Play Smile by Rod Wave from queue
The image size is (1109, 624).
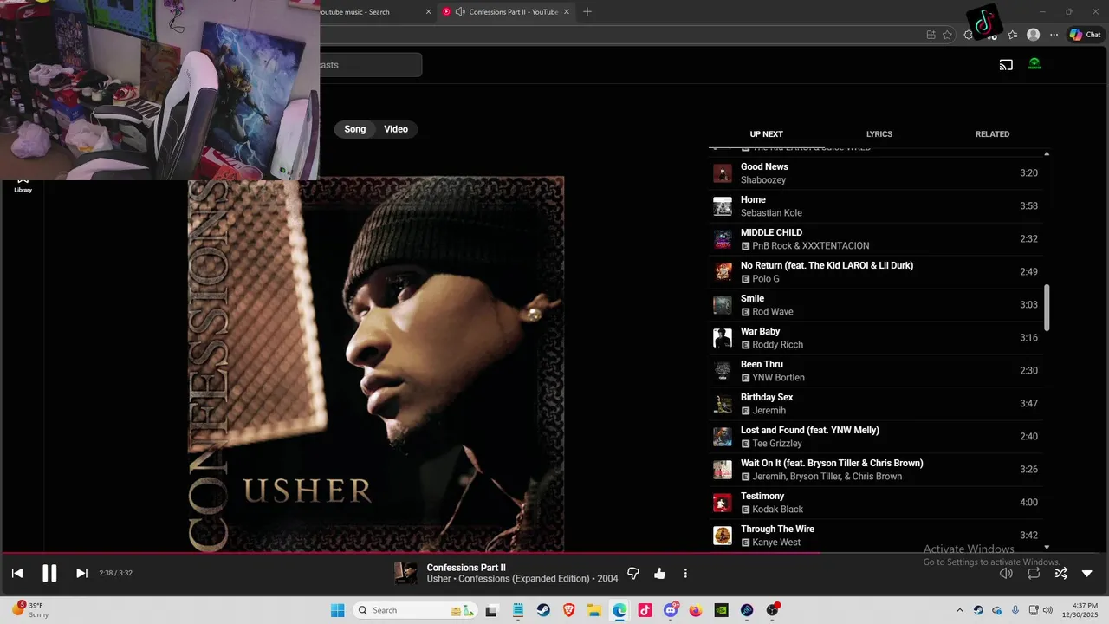point(877,305)
